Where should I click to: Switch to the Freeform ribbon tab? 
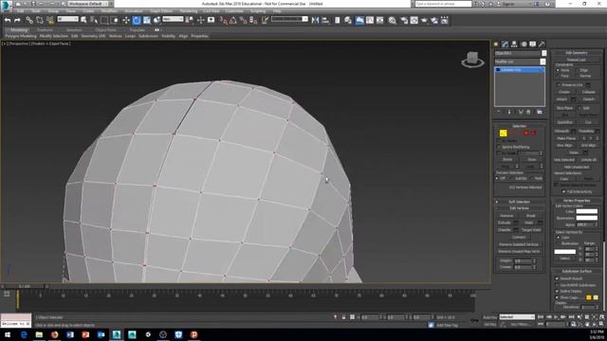[45, 29]
